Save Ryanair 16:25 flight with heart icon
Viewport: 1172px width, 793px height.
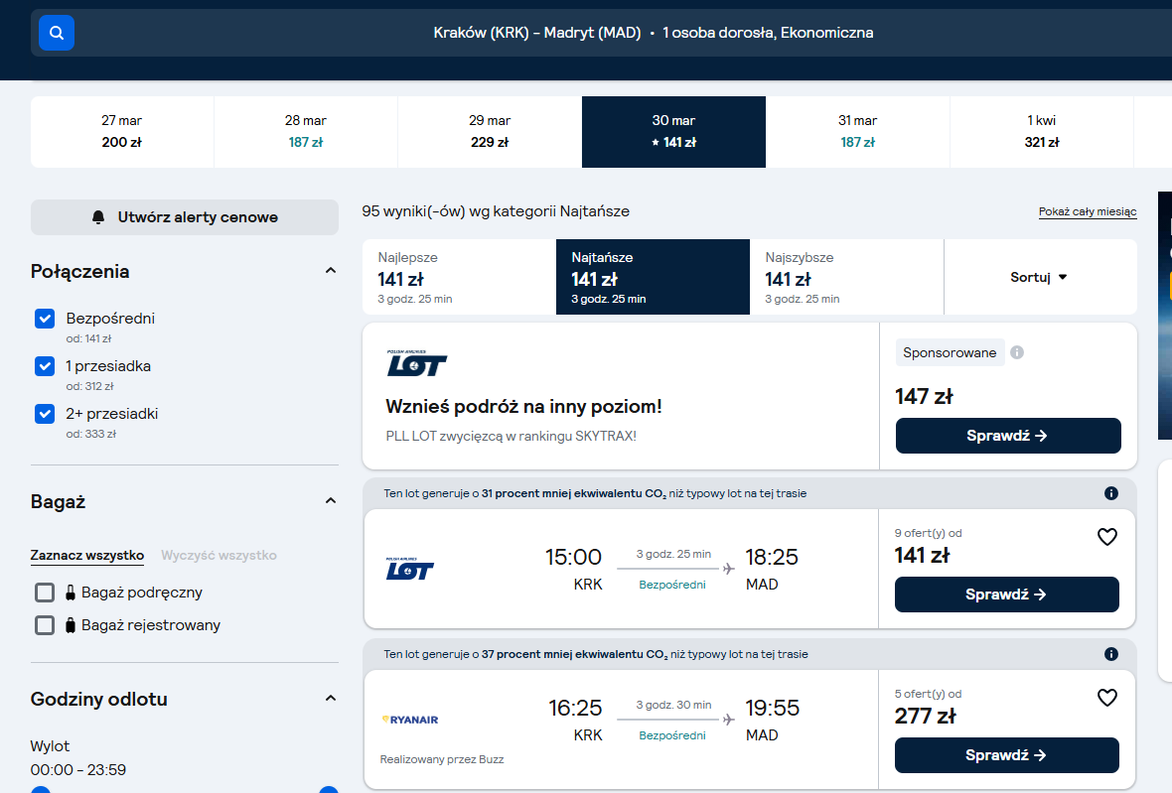(1107, 698)
